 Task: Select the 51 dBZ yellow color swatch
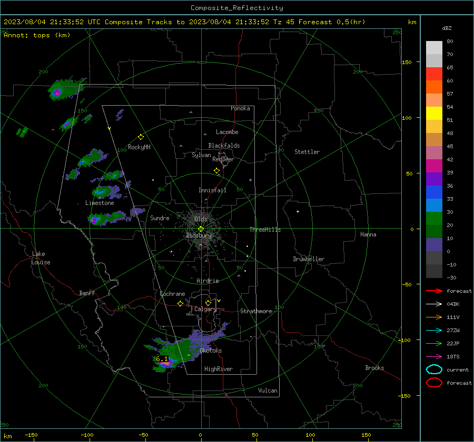click(x=434, y=113)
